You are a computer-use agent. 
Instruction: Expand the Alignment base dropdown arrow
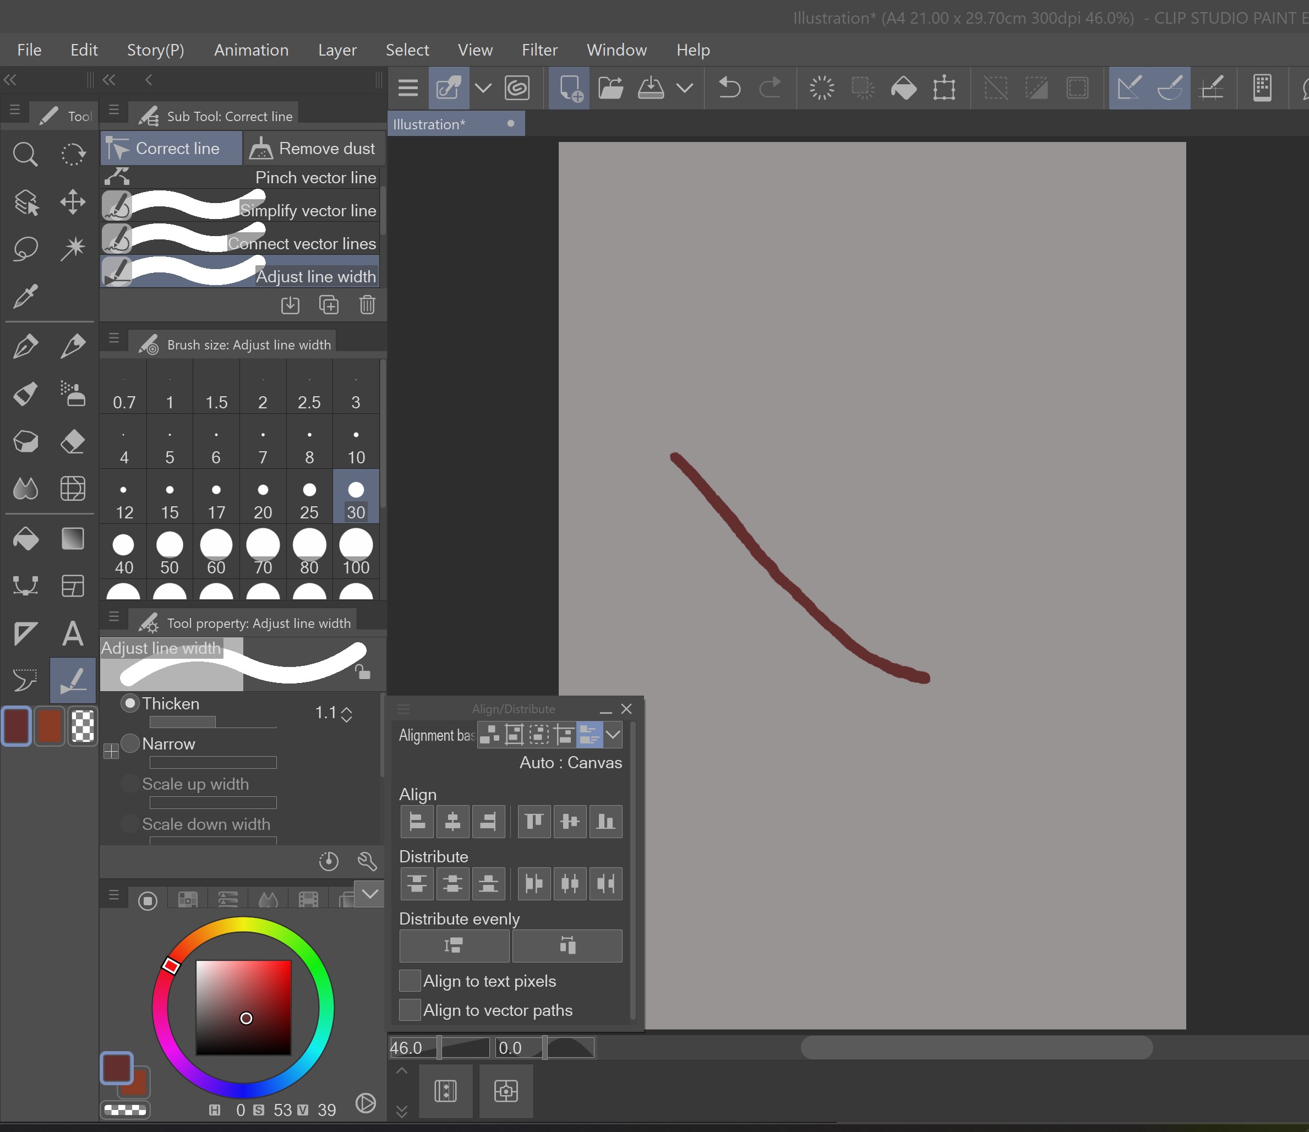click(613, 735)
